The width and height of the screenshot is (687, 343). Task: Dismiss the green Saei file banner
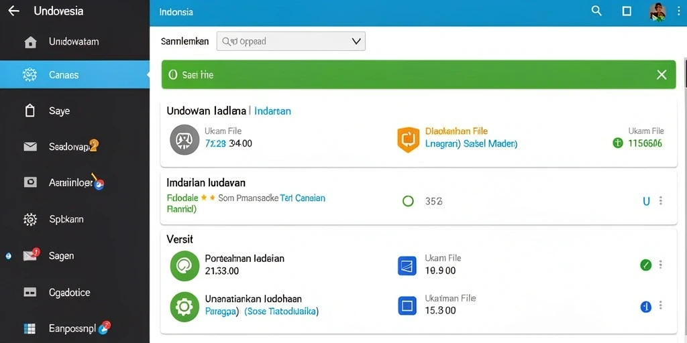(x=662, y=75)
